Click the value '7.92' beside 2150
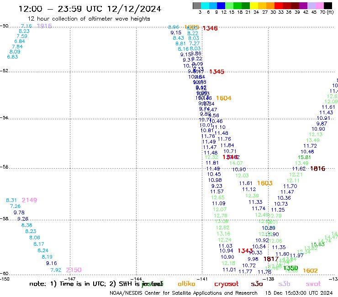This screenshot has height=297, width=338. point(56,270)
